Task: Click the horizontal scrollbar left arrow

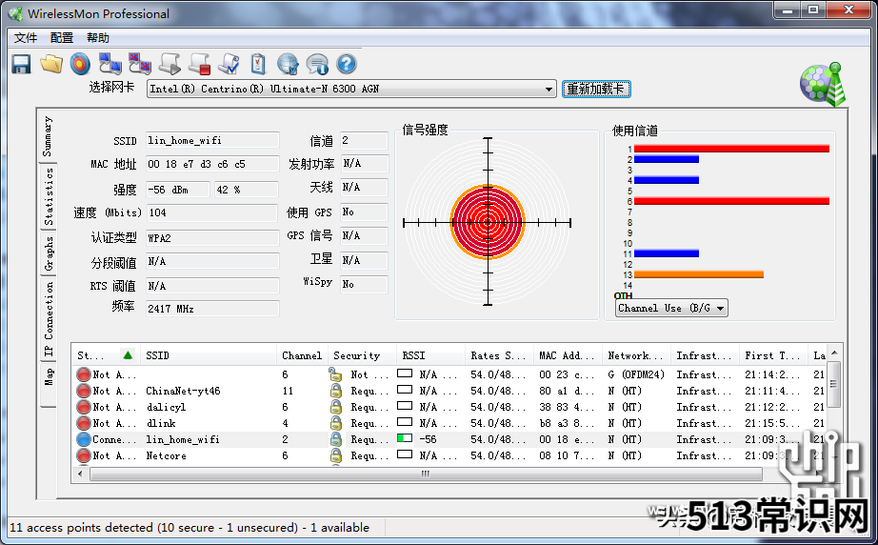Action: (x=80, y=474)
